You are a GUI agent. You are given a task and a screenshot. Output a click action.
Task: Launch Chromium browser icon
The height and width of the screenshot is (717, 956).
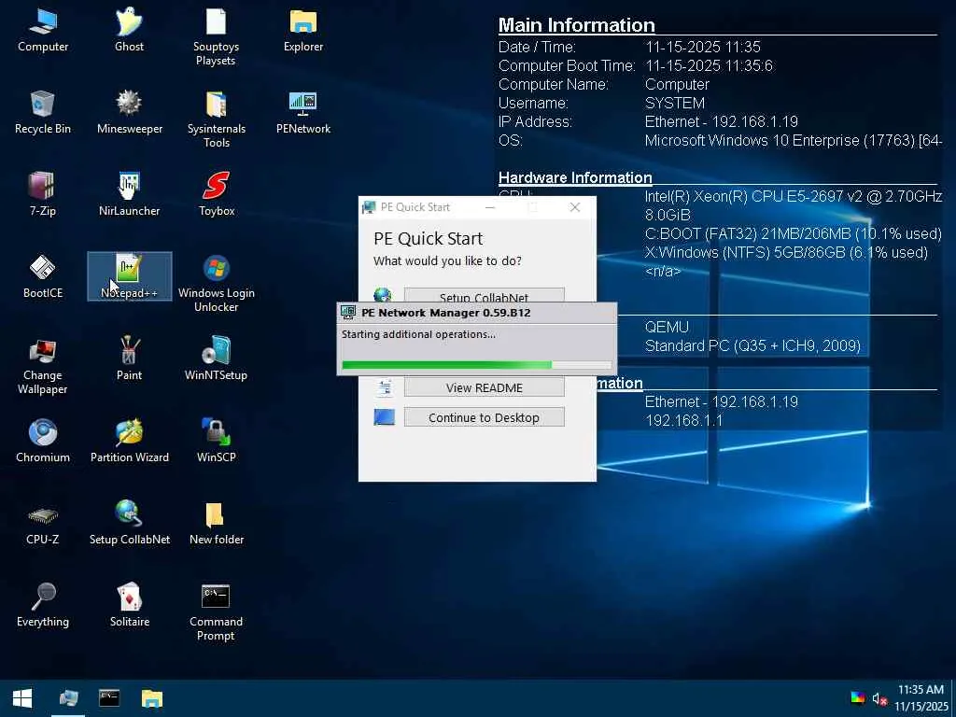pyautogui.click(x=43, y=442)
